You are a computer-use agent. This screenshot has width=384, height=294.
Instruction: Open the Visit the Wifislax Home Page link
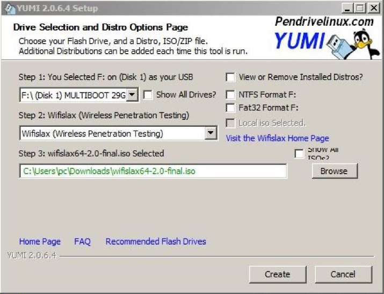pyautogui.click(x=277, y=138)
